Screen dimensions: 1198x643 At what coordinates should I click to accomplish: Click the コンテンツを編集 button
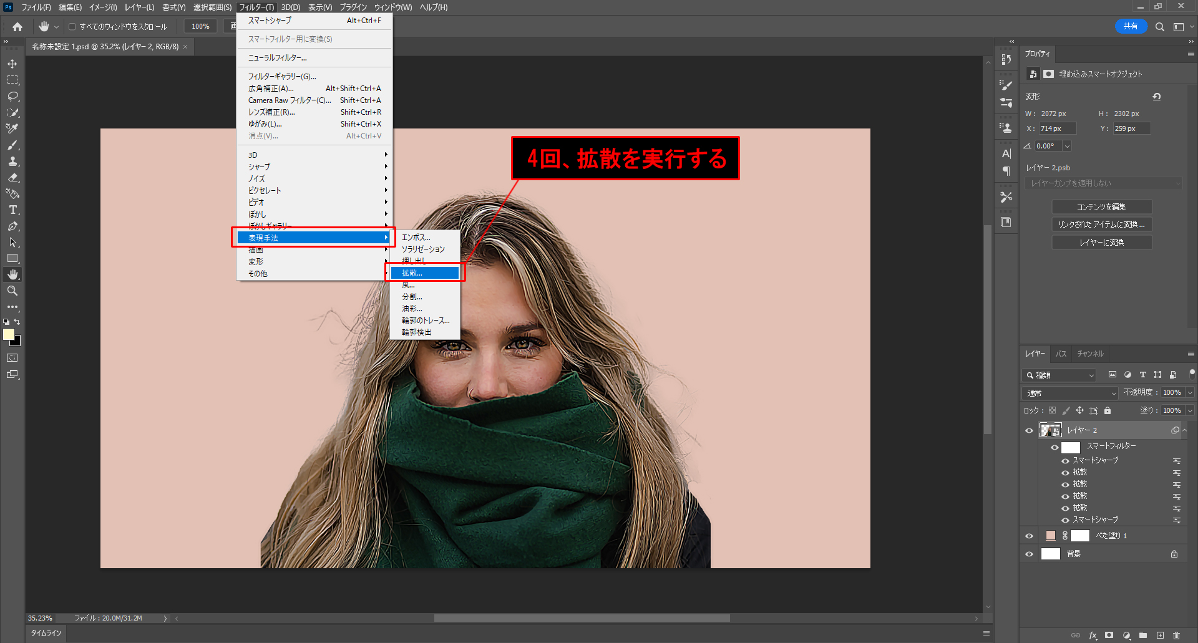1101,207
